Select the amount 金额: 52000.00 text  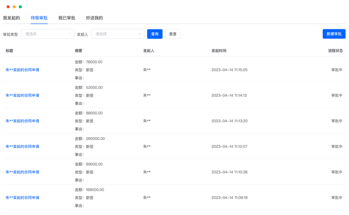tap(89, 87)
